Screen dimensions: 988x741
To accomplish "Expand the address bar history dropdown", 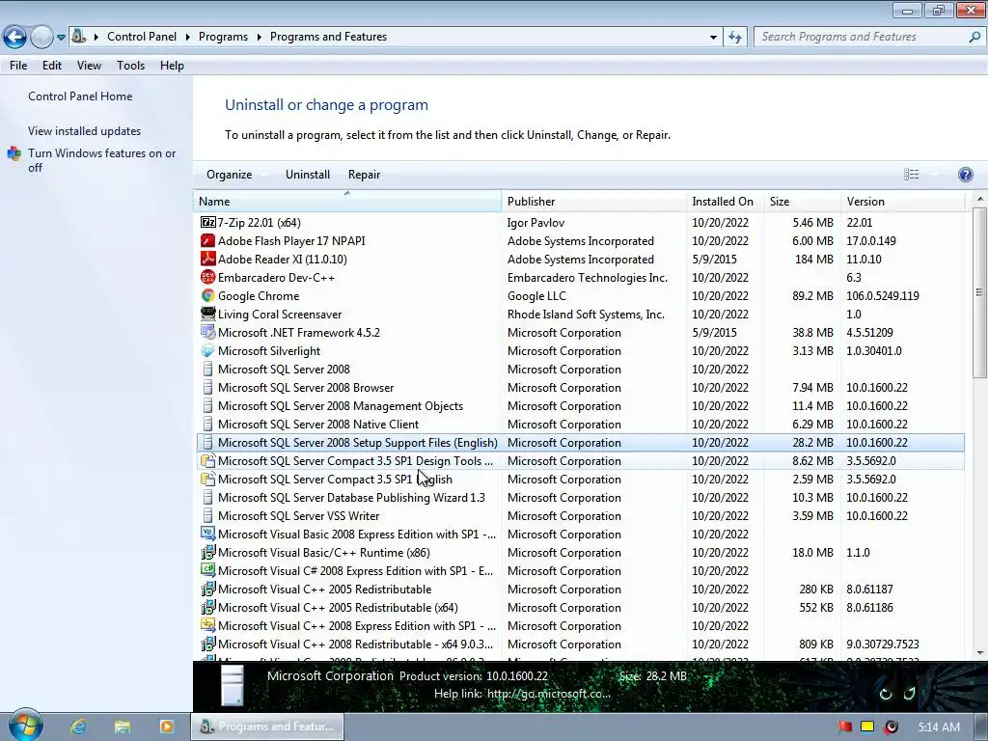I will pos(713,38).
